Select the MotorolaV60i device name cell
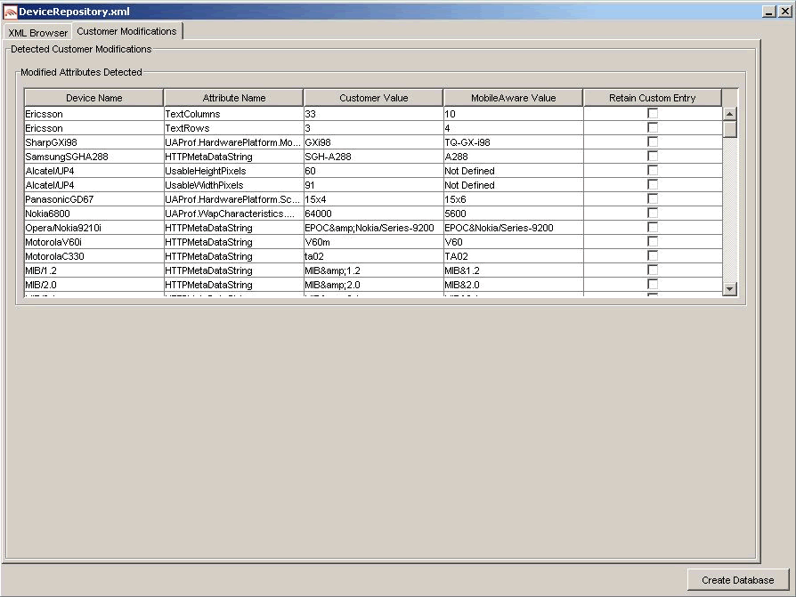796x597 pixels. [x=93, y=241]
